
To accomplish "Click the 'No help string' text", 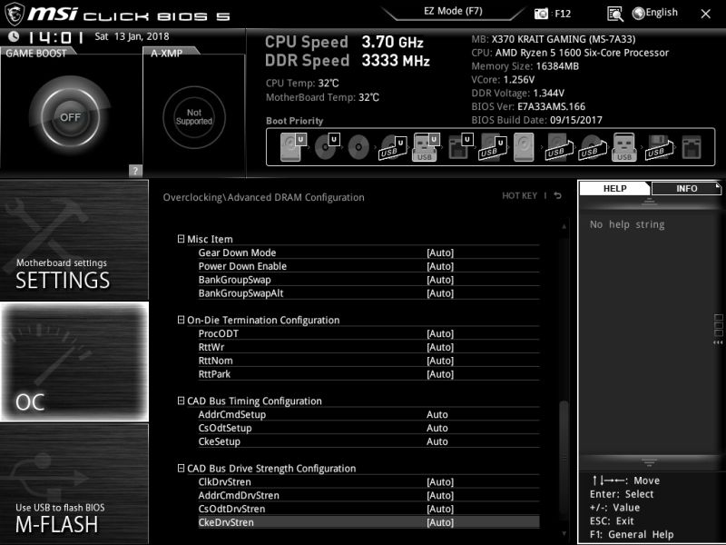I will click(627, 224).
